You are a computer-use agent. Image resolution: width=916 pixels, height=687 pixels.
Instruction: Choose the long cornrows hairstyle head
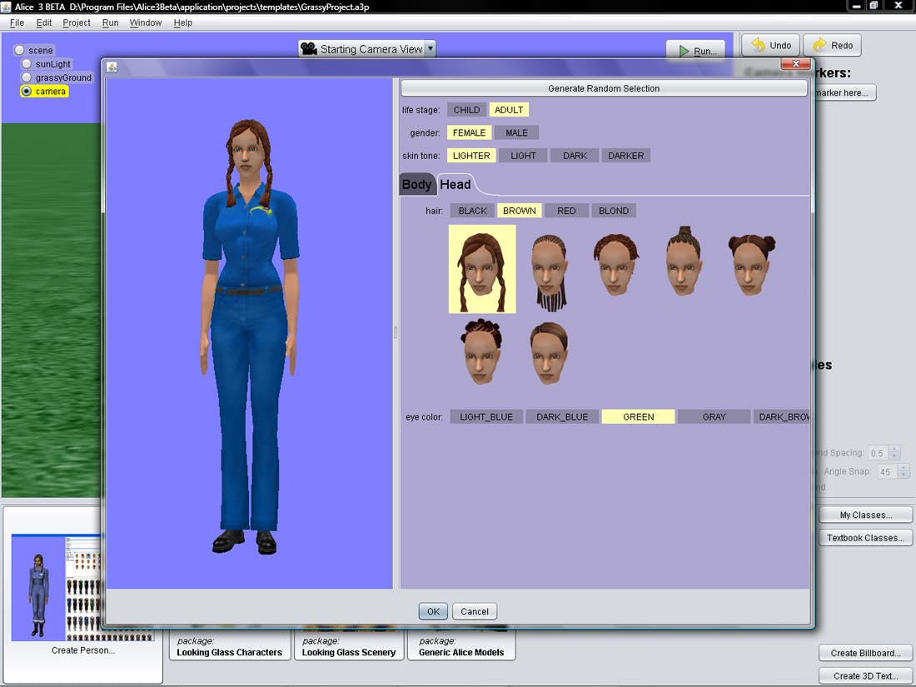[x=550, y=271]
